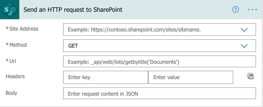The height and width of the screenshot is (107, 263).
Task: Switch Headers to text mode icon
Action: (250, 76)
